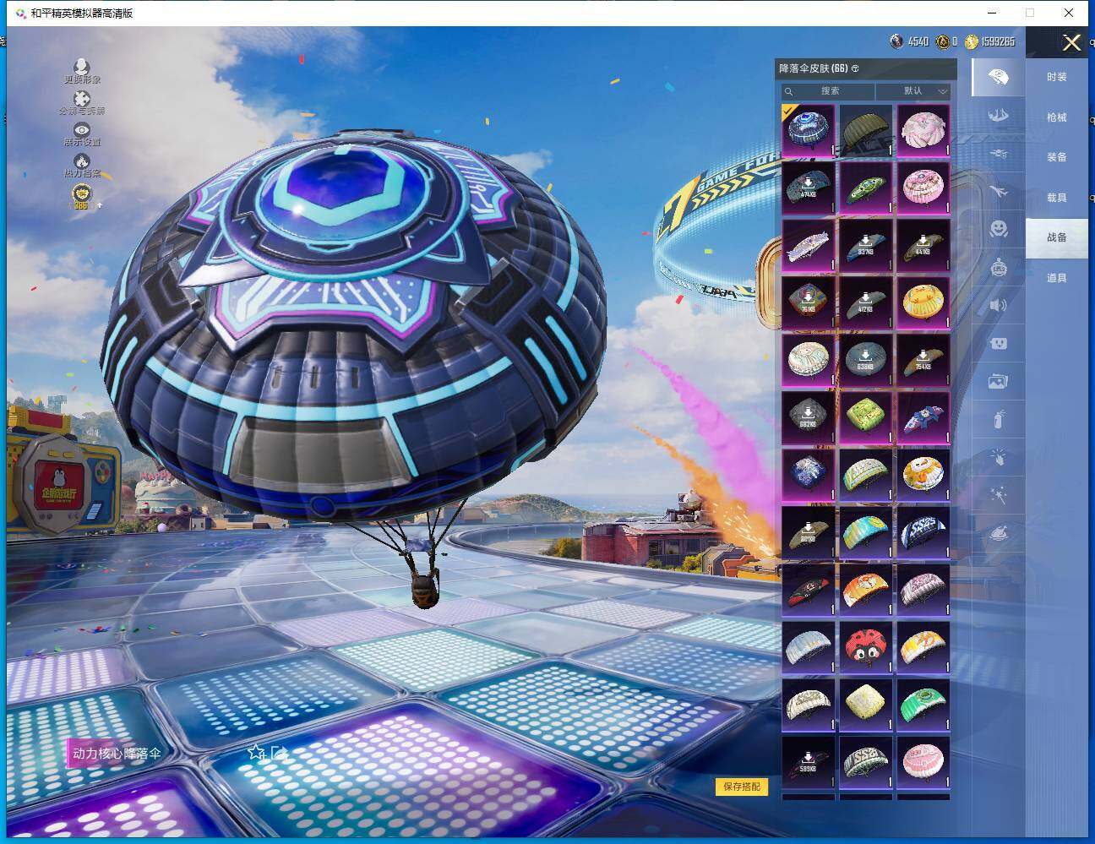
Task: Select the airplane category icon
Action: [998, 192]
